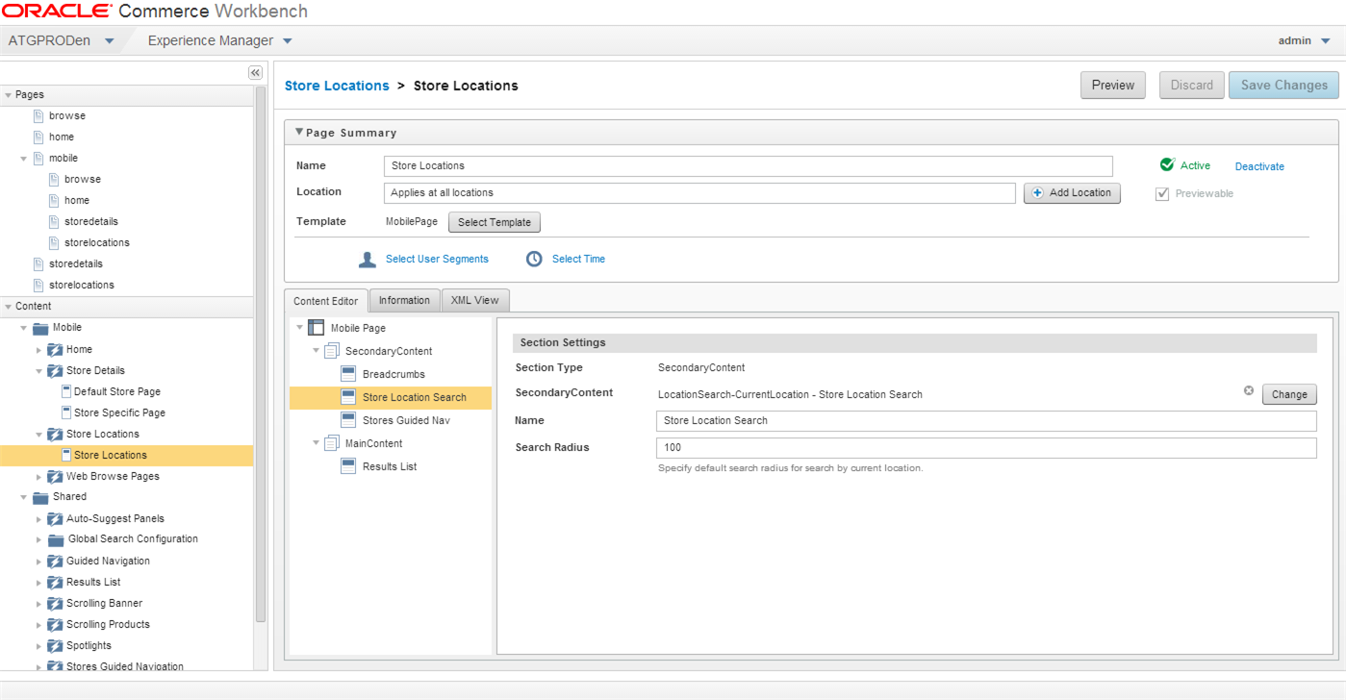Click the folder icon beside 'Shared'
The height and width of the screenshot is (700, 1346).
(40, 497)
